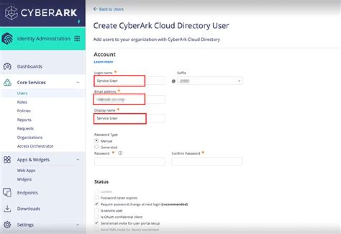Screen dimensions: 341x234
Task: Open the Settings menu item
Action: (x=25, y=225)
